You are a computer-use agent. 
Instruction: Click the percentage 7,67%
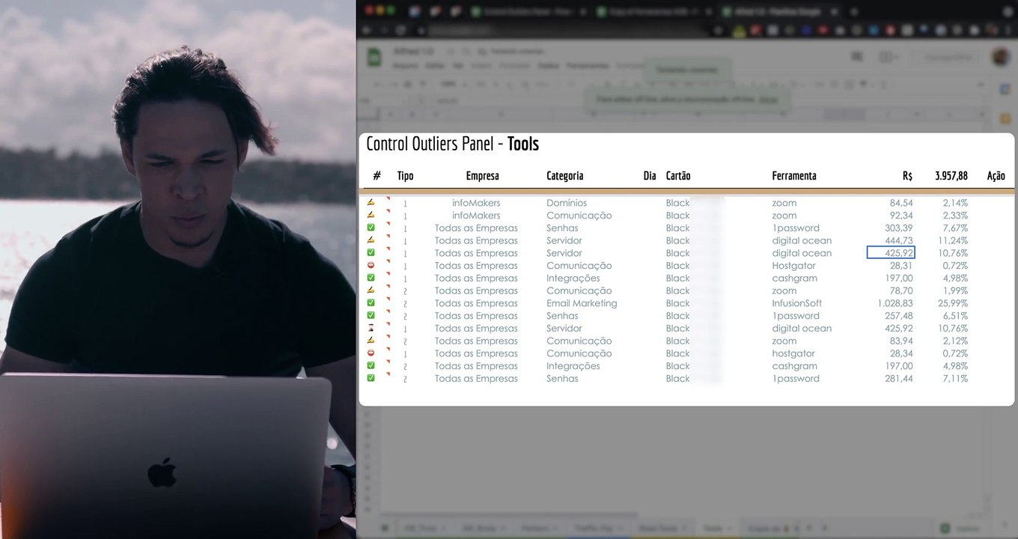pyautogui.click(x=956, y=228)
